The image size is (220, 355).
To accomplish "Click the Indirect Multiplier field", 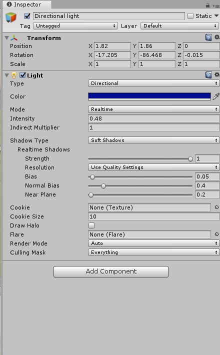I will [153, 127].
